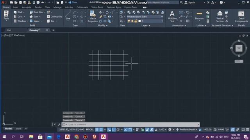This screenshot has width=250, height=140.
Task: Click the Ceiling Grid tool
Action: [x=55, y=17]
